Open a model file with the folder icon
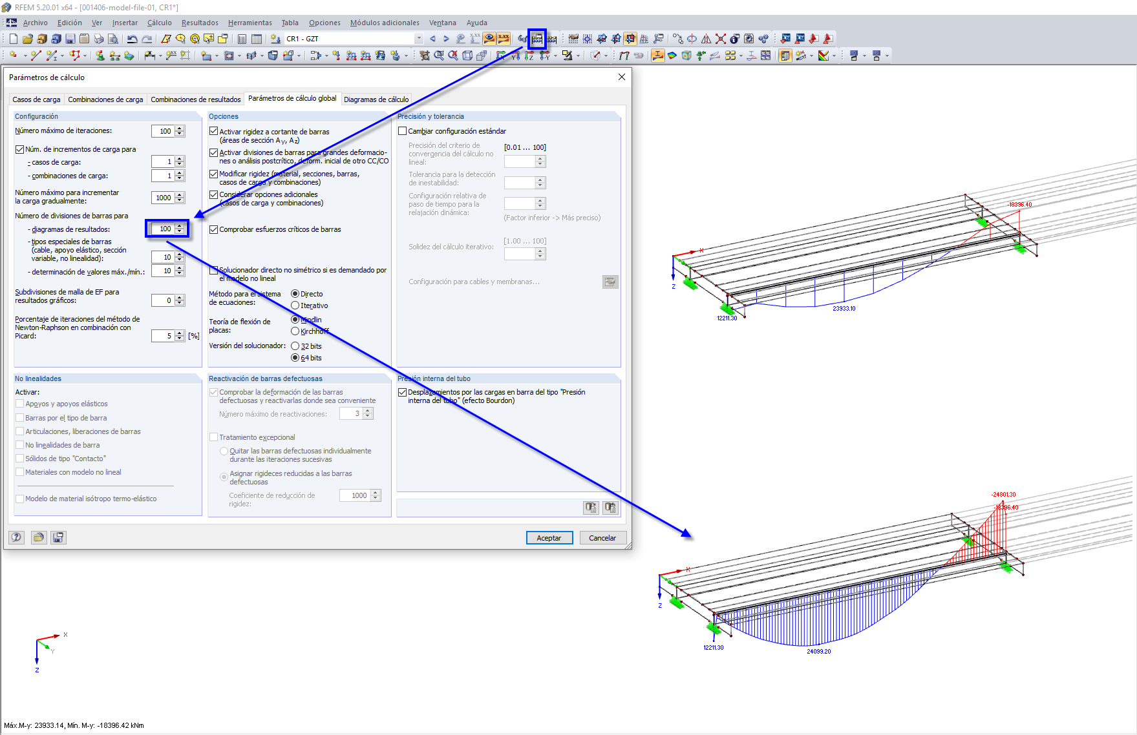Viewport: 1137px width, 735px height. [x=27, y=39]
